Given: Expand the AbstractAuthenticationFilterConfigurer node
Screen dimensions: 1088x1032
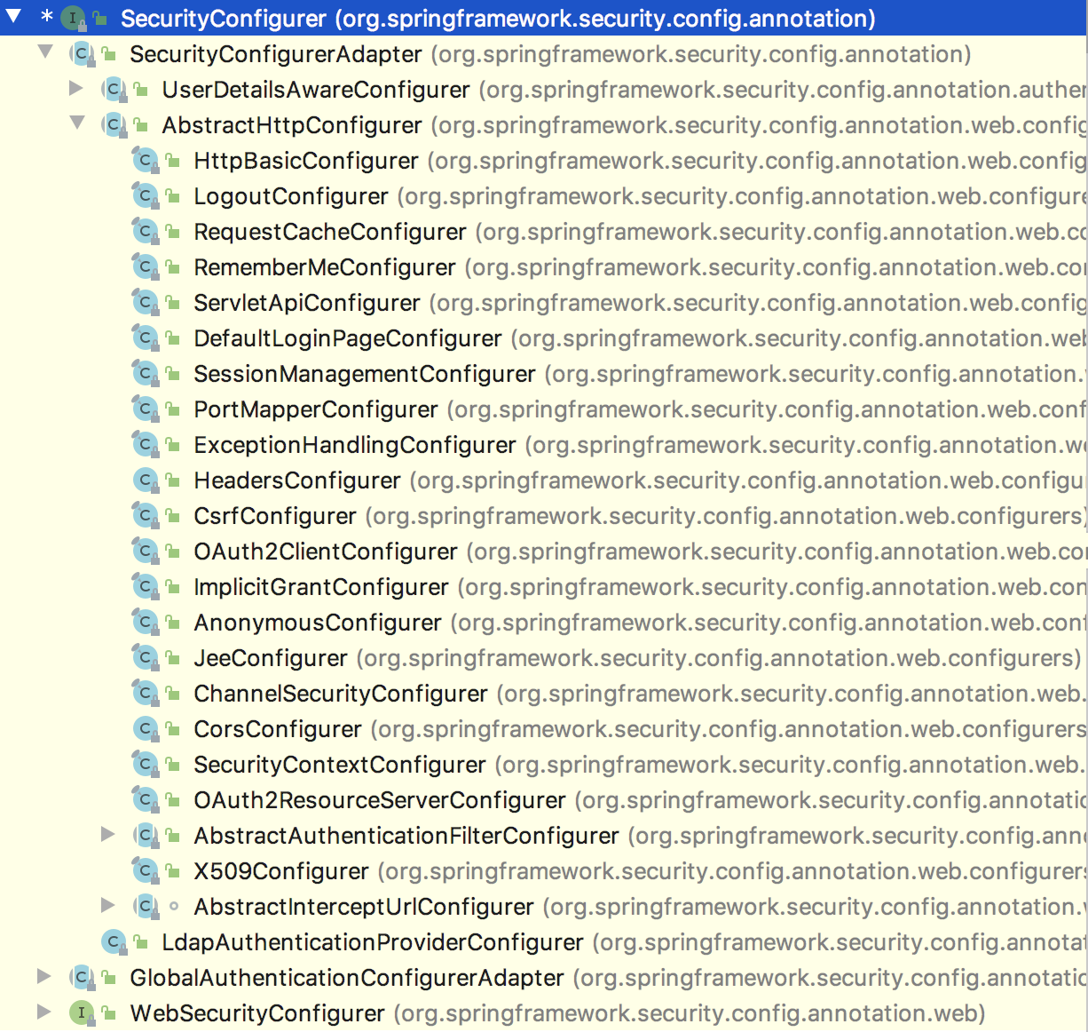Looking at the screenshot, I should (107, 835).
